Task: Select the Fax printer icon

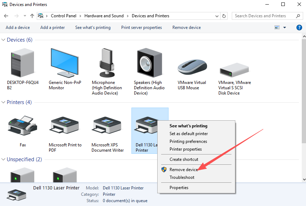Action: point(23,126)
